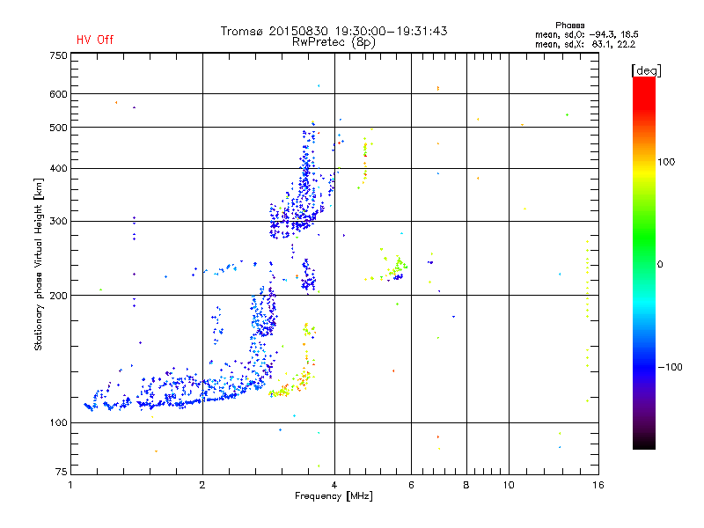Click the x-axis label '10'
704x528 pixels.
point(509,485)
